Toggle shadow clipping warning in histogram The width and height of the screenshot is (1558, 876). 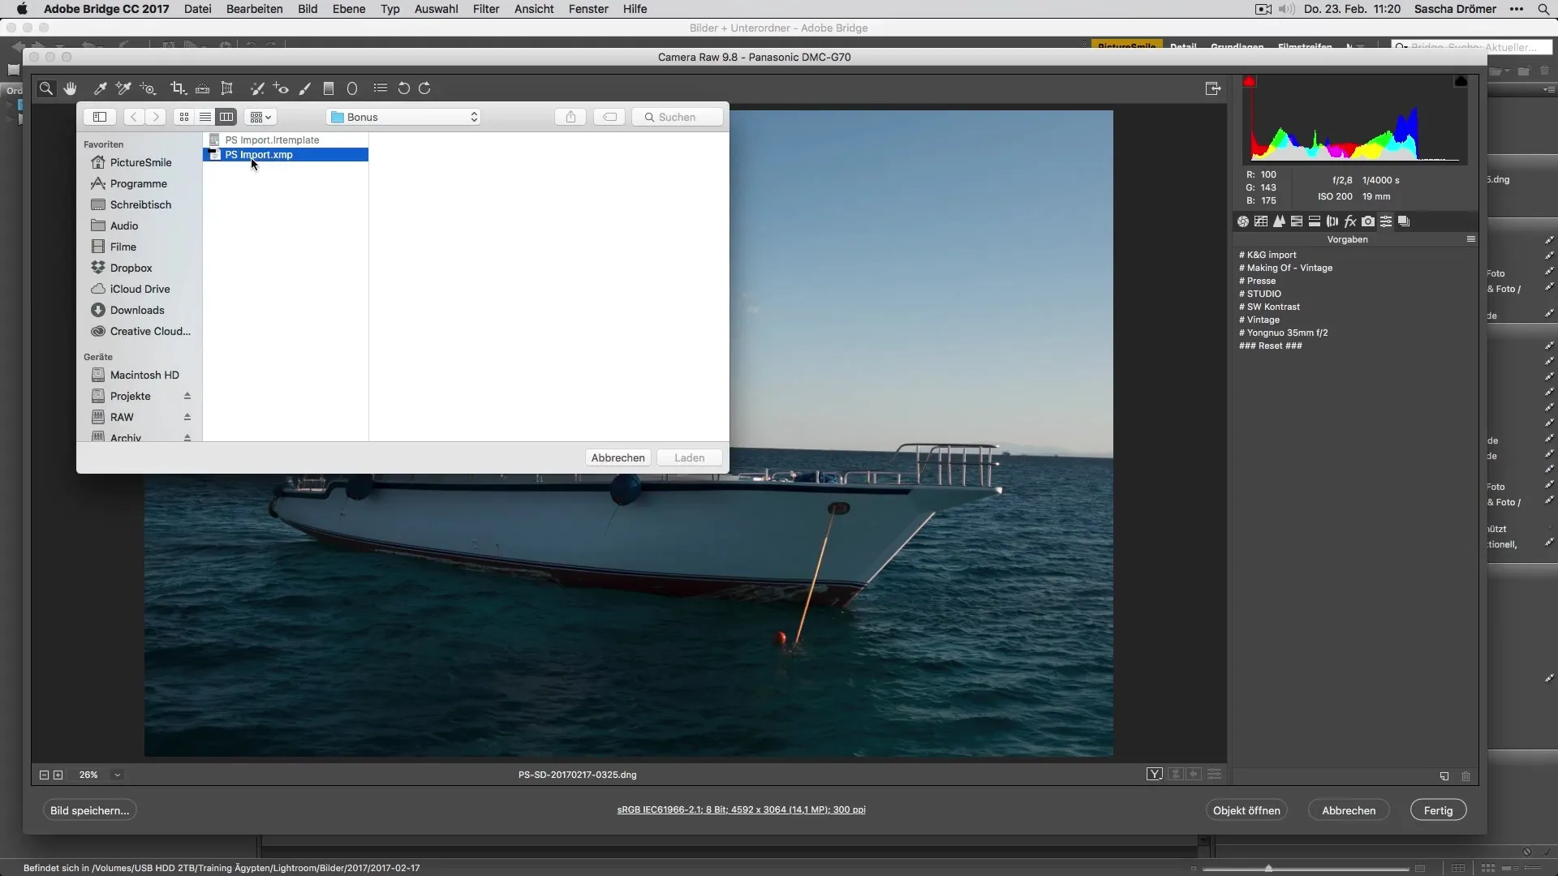click(1250, 81)
